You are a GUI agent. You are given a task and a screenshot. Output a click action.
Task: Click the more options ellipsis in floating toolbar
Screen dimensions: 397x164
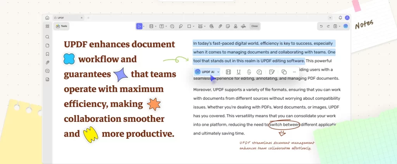[294, 72]
